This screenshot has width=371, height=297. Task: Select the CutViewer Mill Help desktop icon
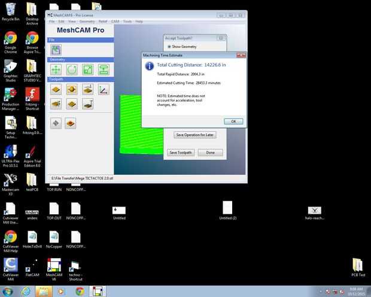(11, 241)
